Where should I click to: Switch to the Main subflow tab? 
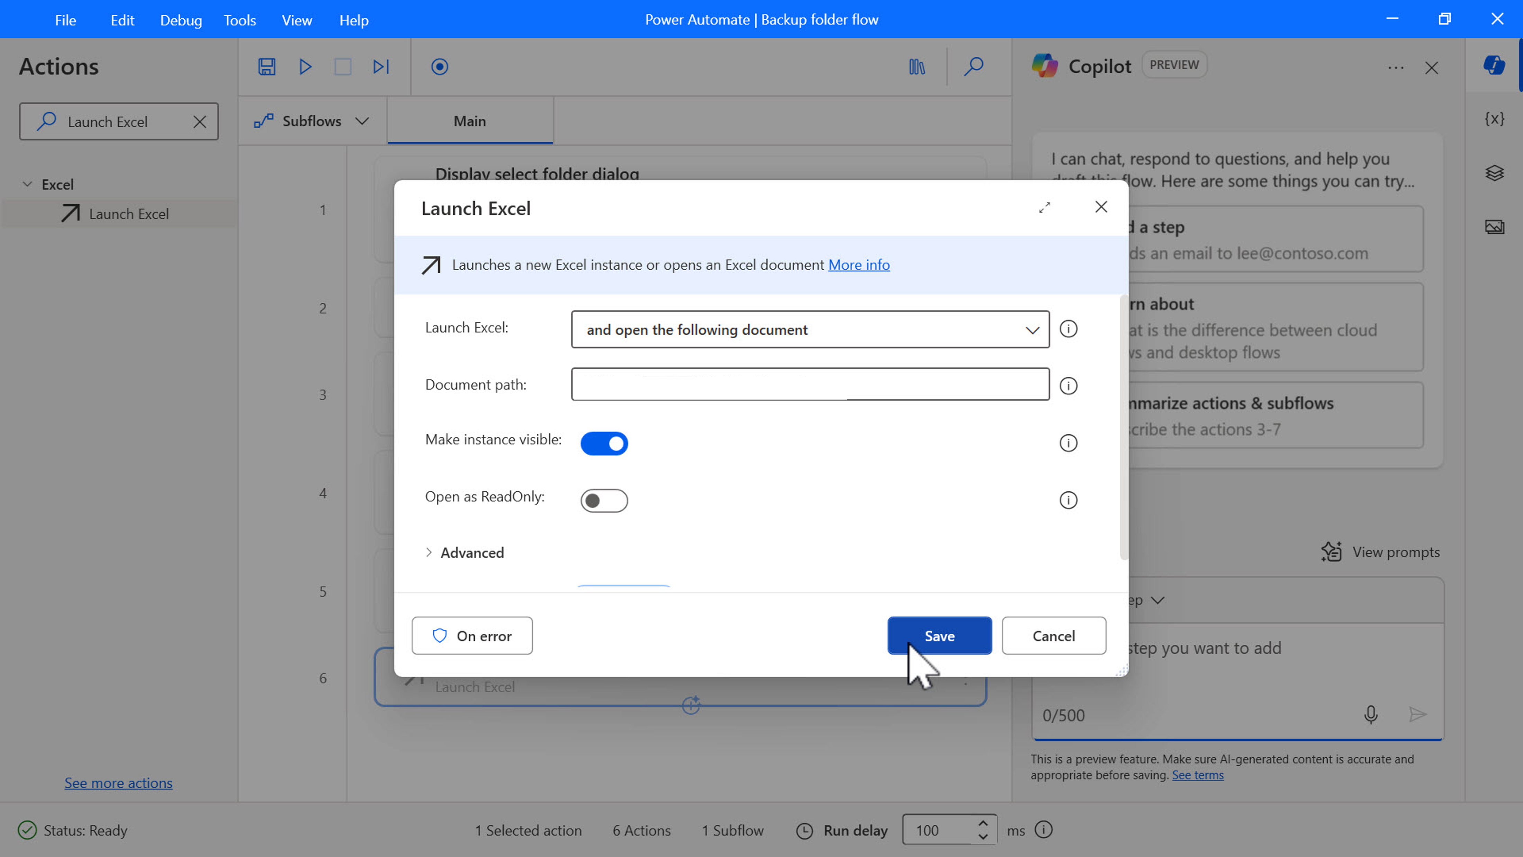coord(469,120)
